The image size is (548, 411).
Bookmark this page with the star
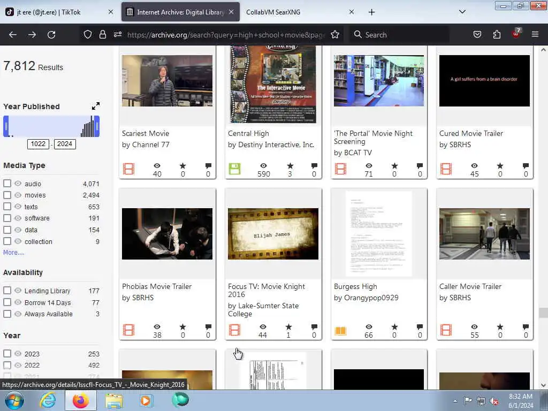pyautogui.click(x=335, y=35)
